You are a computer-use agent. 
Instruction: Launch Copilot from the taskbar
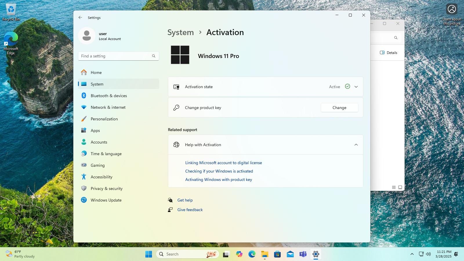click(x=239, y=254)
